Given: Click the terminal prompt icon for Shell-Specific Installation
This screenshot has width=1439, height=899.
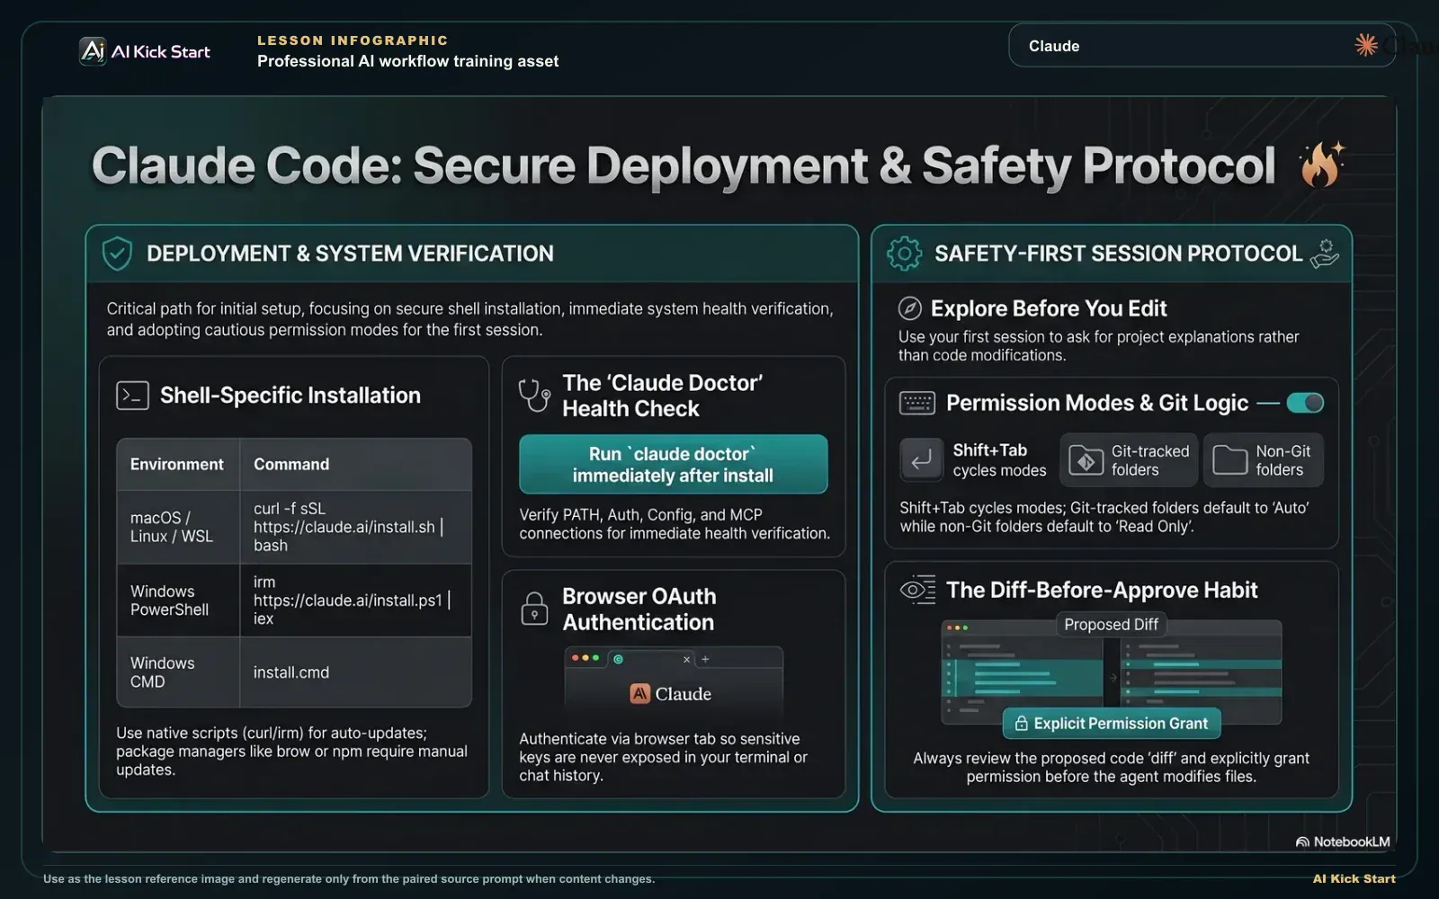Looking at the screenshot, I should point(132,396).
